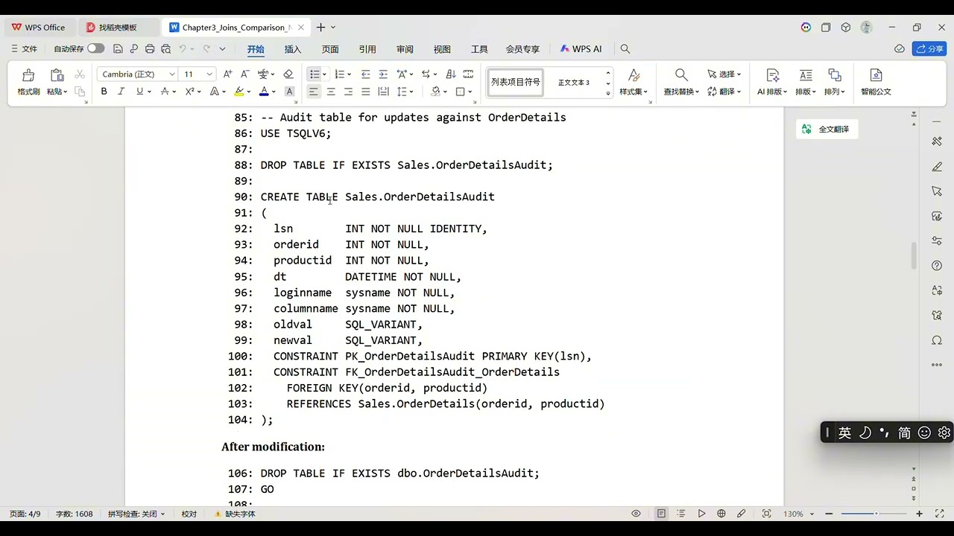Toggle Italic formatting
954x536 pixels.
(x=121, y=92)
